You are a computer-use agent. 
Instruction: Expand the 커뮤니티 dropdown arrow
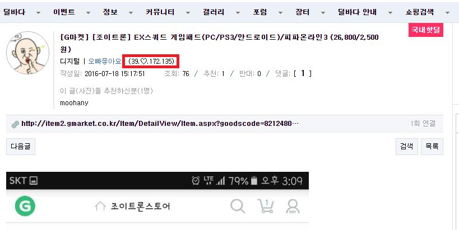coord(188,12)
